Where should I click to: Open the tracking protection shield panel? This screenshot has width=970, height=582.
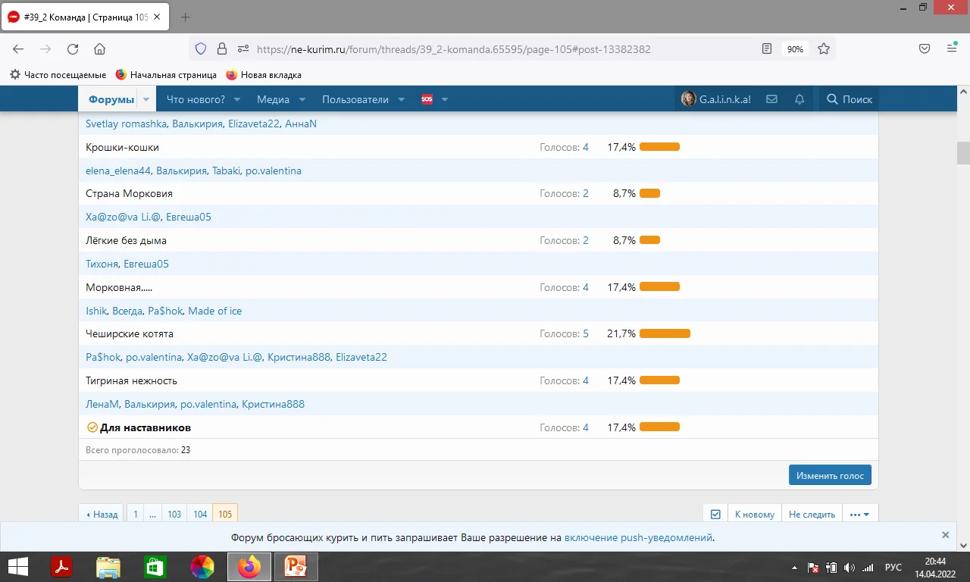pyautogui.click(x=201, y=49)
